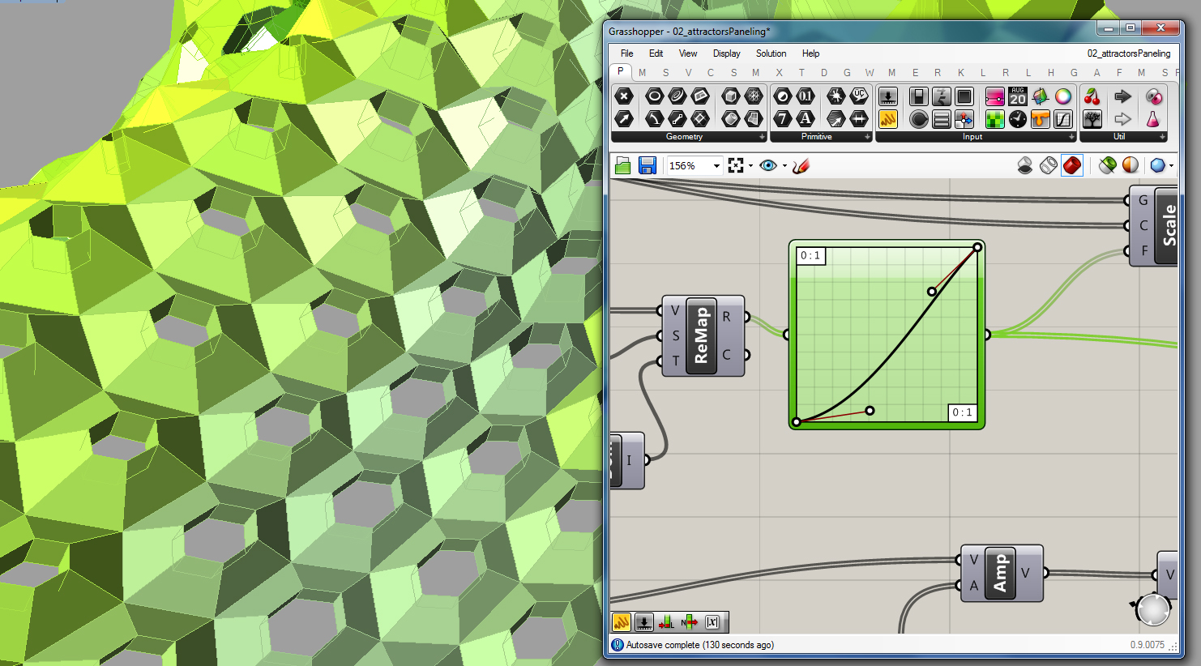The image size is (1201, 666).
Task: Expand the Geometry panel components
Action: 762,137
